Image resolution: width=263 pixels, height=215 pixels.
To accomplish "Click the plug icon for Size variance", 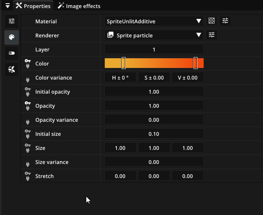I will (28, 164).
